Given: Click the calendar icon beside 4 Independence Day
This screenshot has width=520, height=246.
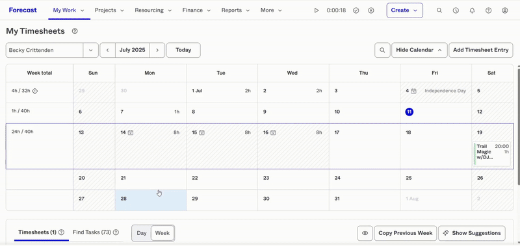Looking at the screenshot, I should point(413,91).
